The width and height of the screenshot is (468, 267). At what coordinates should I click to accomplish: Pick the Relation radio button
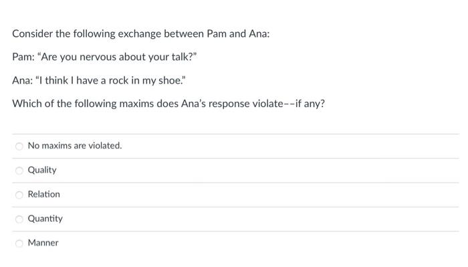pyautogui.click(x=19, y=195)
